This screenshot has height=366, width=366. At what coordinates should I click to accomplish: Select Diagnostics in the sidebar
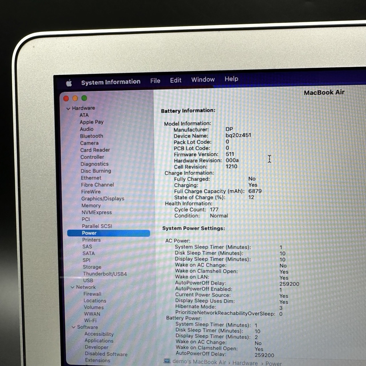(94, 164)
